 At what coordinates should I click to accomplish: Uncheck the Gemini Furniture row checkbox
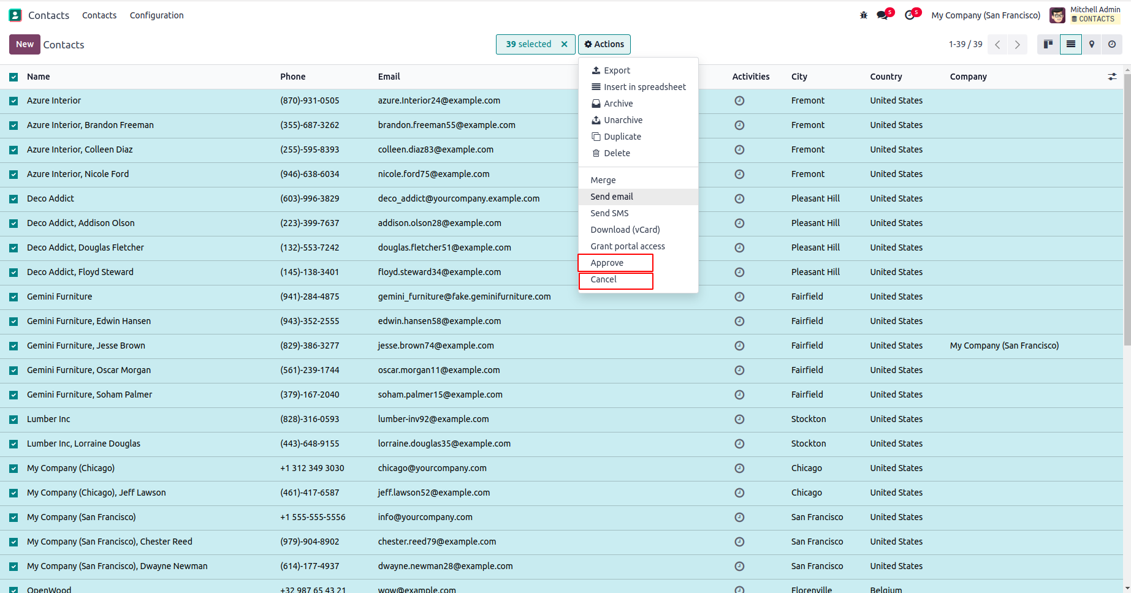point(13,296)
